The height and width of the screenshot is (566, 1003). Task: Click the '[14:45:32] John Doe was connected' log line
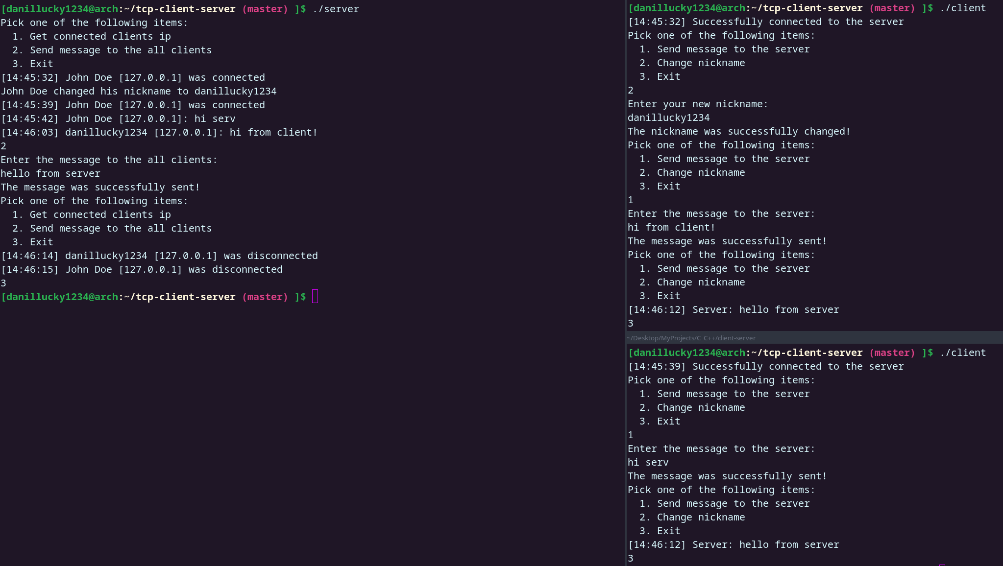pyautogui.click(x=133, y=77)
